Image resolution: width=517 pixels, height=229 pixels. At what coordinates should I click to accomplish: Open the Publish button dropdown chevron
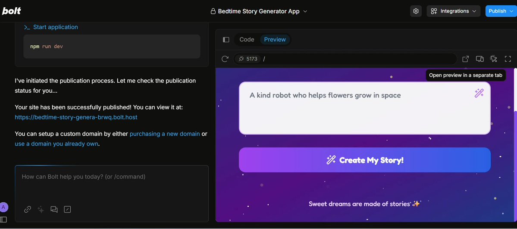pos(511,11)
